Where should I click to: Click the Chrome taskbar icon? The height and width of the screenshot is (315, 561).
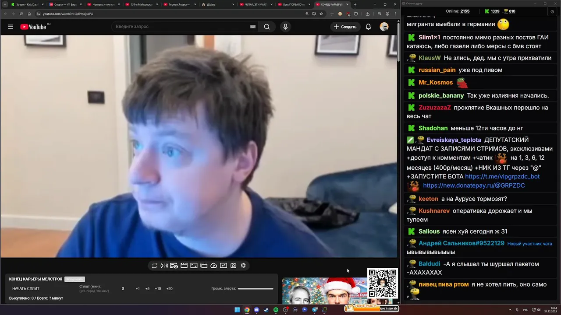[247, 310]
